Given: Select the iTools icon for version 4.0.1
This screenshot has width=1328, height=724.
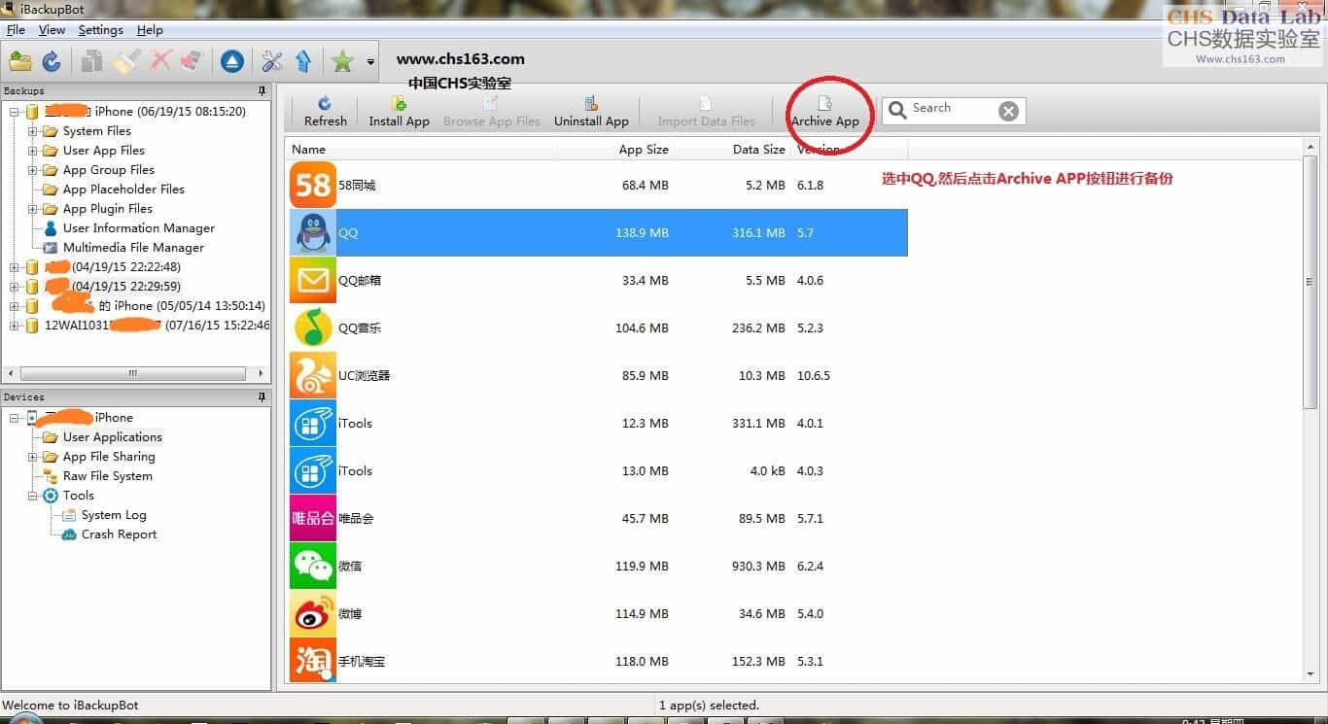Looking at the screenshot, I should 313,423.
